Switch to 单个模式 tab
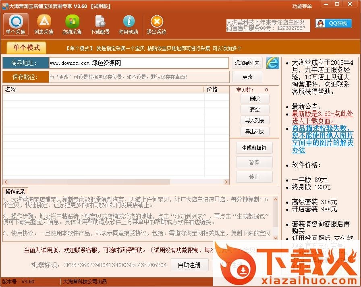 pos(27,47)
